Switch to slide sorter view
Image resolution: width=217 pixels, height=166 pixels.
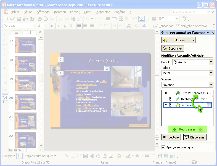(15, 150)
